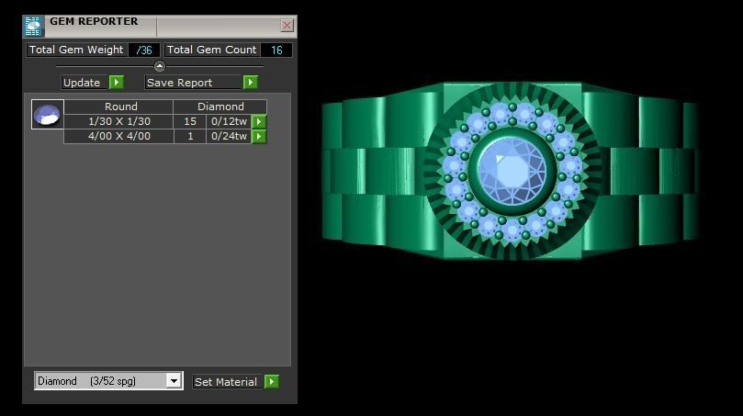Viewport: 743px width, 416px height.
Task: Click the Save Report label
Action: [x=180, y=83]
